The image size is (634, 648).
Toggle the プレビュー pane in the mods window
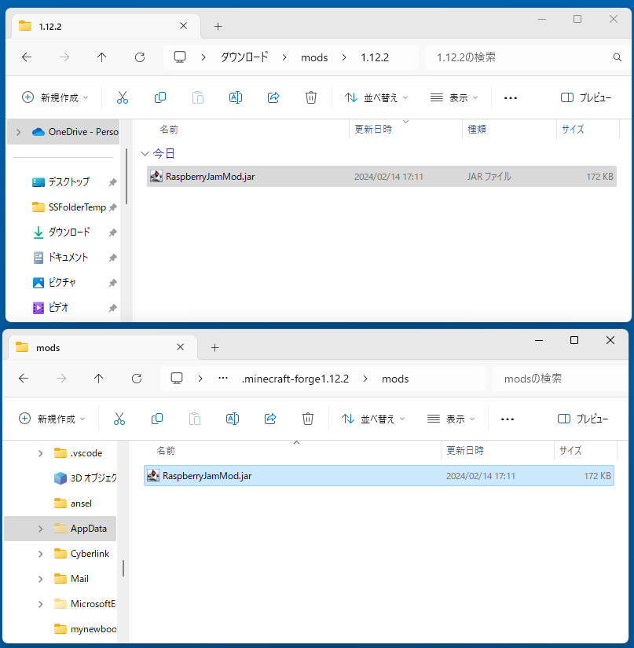point(582,419)
